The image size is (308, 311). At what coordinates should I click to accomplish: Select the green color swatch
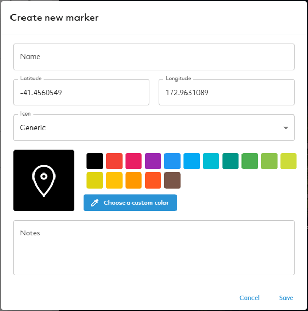point(250,161)
